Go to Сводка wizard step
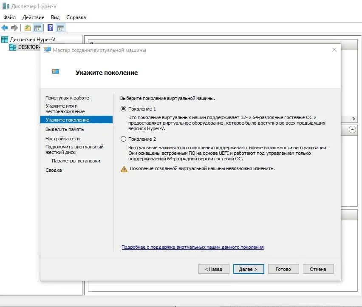Viewport: 362px width, 307px height. click(54, 170)
